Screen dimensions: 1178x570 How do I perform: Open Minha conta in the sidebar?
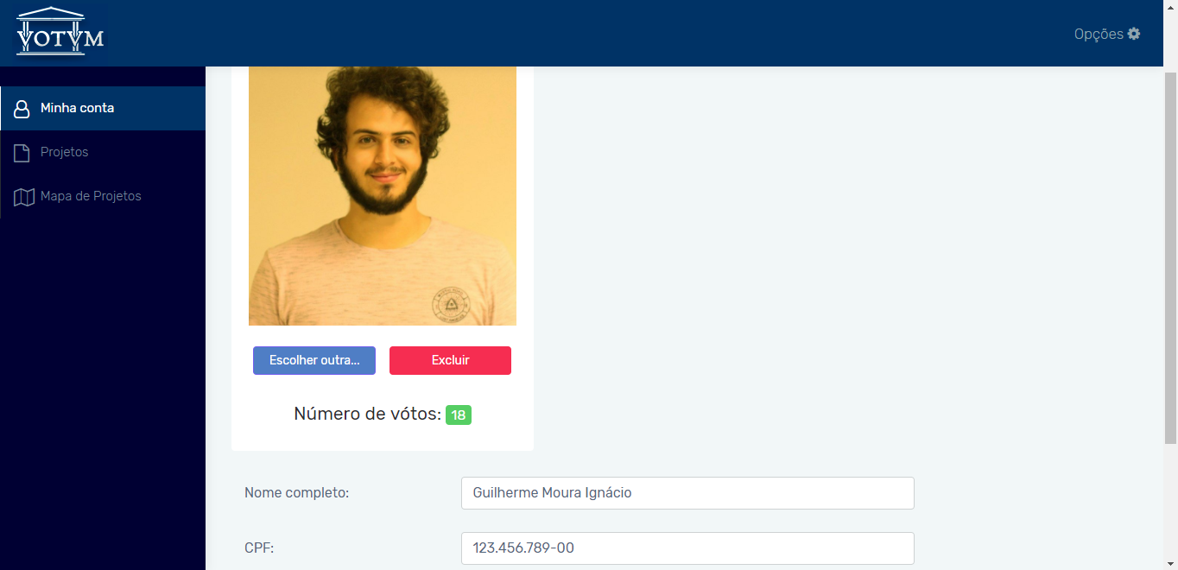103,108
